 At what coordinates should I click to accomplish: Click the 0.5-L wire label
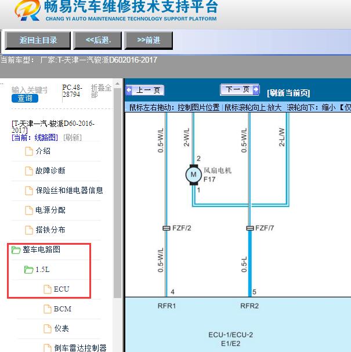point(244,264)
